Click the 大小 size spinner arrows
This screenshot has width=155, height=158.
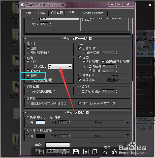click(51, 24)
